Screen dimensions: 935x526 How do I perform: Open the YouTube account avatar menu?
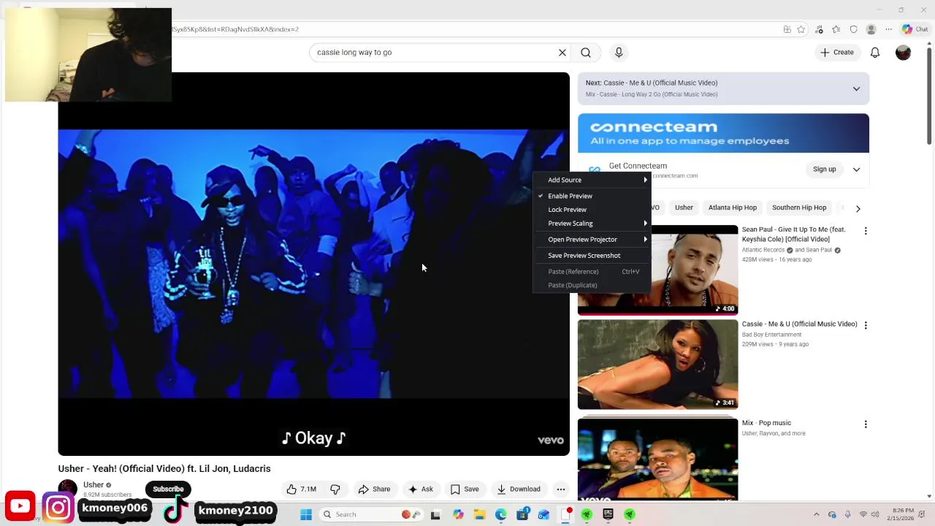pyautogui.click(x=904, y=53)
